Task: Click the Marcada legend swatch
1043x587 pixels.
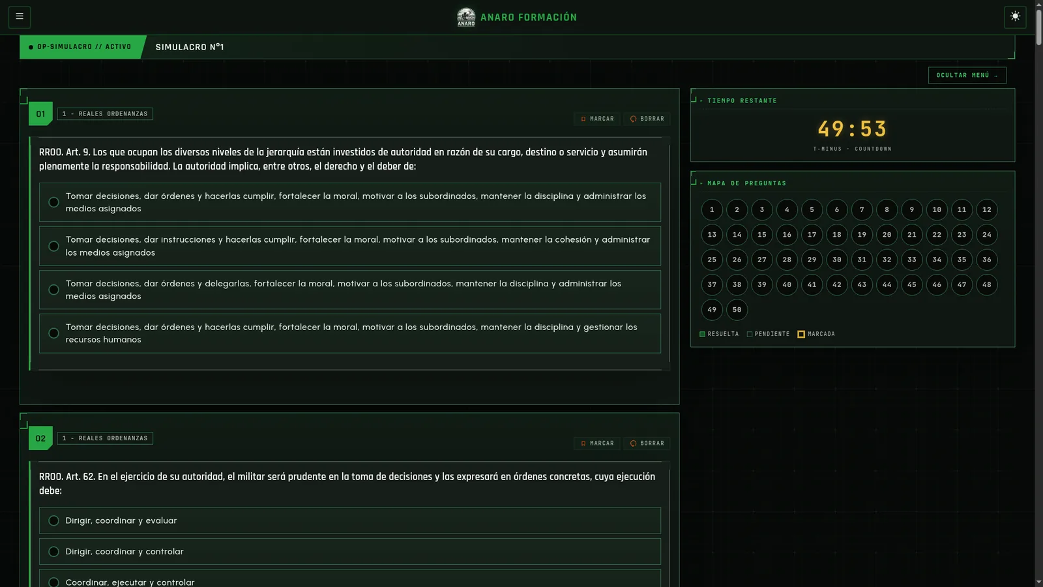Action: coord(801,334)
